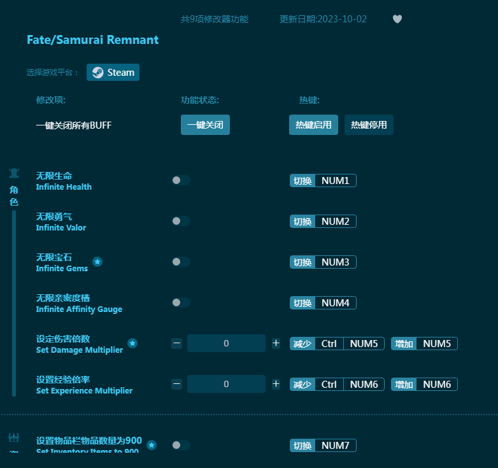Screen dimensions: 498x468
Task: Click the 更新日期:2023-10-02 text
Action: point(323,19)
